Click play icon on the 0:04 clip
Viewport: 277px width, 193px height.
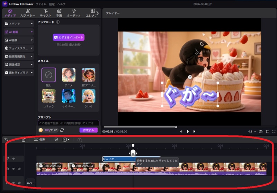[73, 166]
